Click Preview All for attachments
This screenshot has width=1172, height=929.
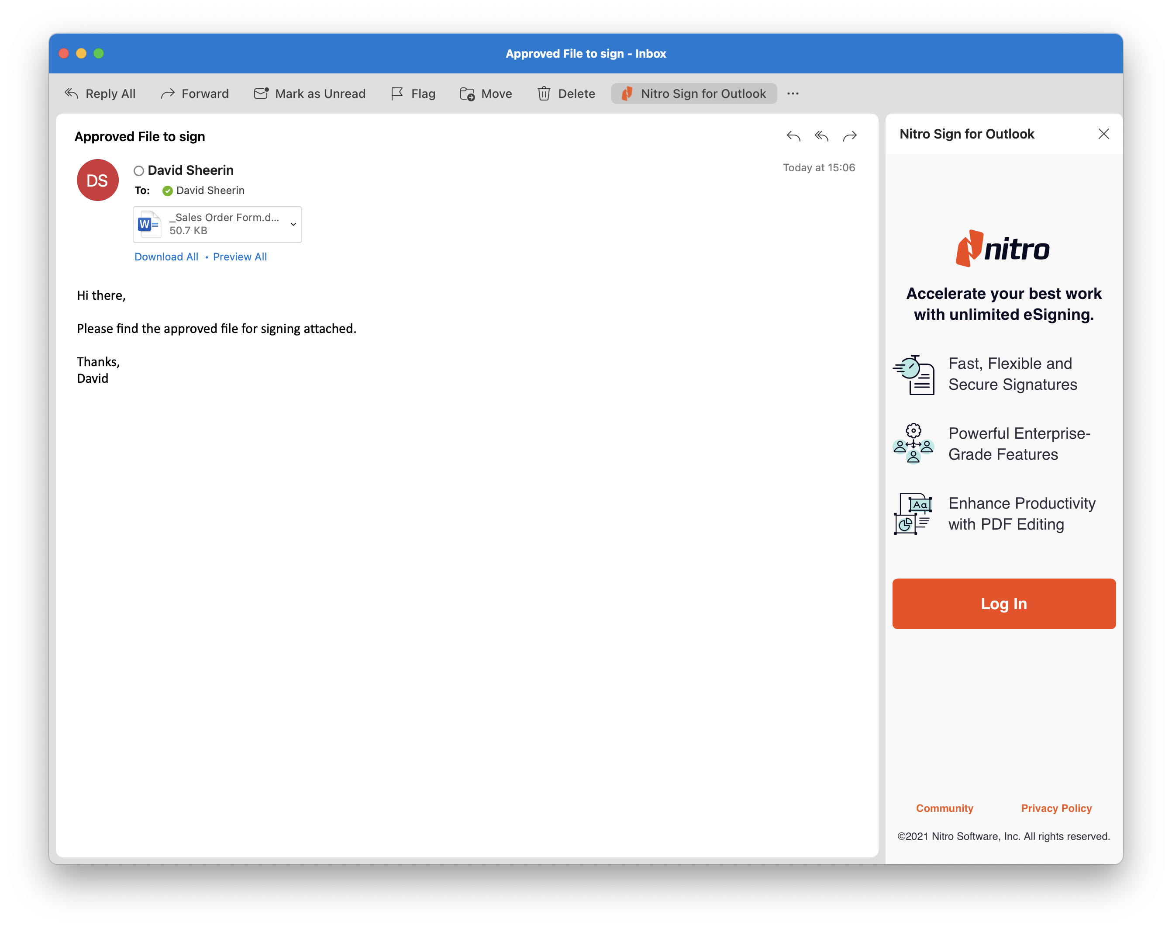(x=240, y=256)
